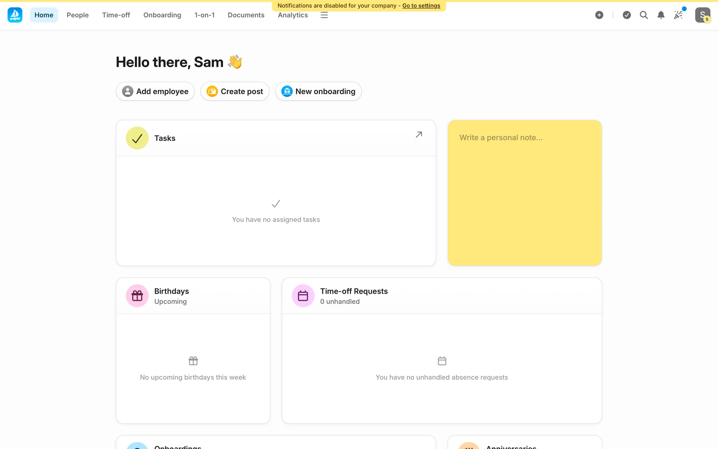The height and width of the screenshot is (449, 718).
Task: Open the celebration what's-new icon
Action: pos(678,15)
